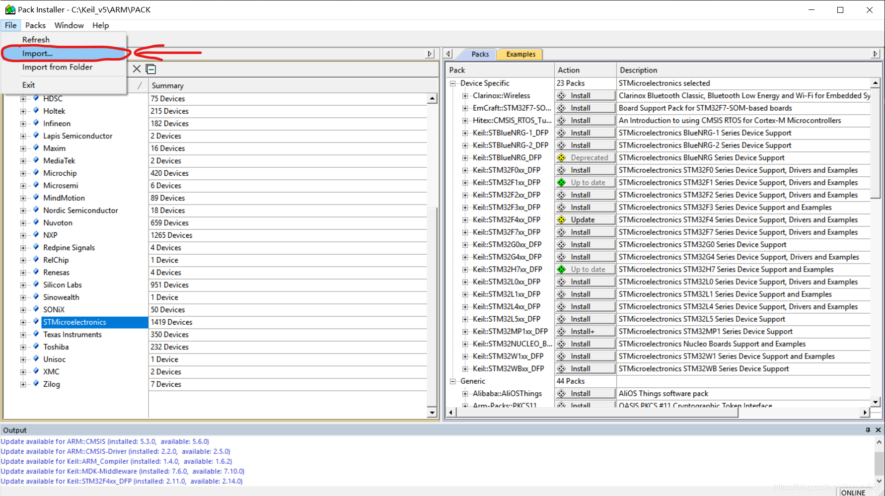The image size is (885, 496).
Task: Choose Refresh from the File menu
Action: [x=36, y=40]
